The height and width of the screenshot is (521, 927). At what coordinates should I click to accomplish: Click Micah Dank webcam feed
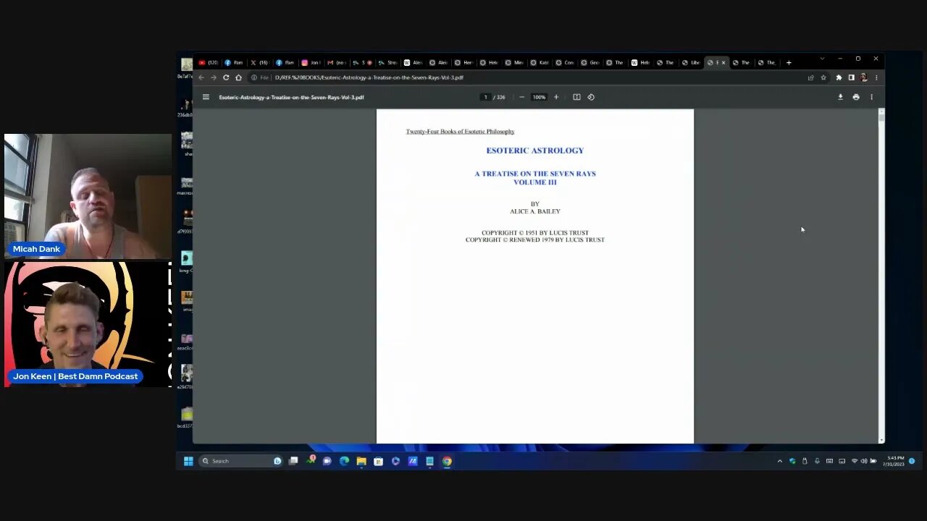88,196
